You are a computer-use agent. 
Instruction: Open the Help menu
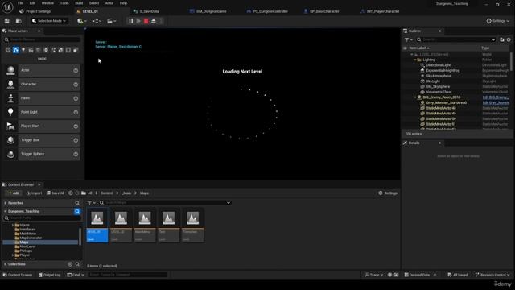[x=123, y=3]
